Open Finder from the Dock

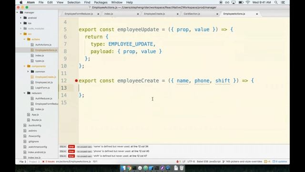click(x=123, y=168)
